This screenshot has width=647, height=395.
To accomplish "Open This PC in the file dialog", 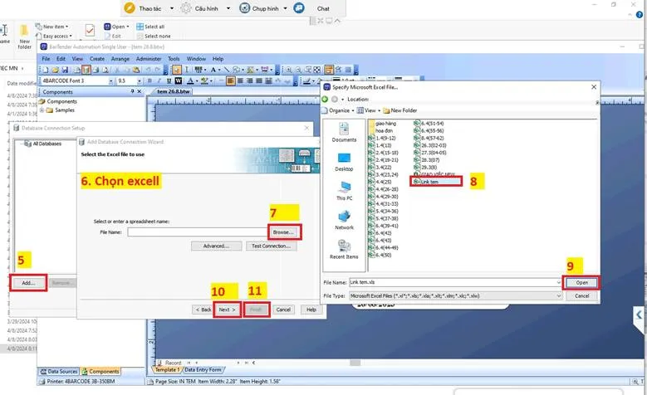I will pyautogui.click(x=344, y=189).
